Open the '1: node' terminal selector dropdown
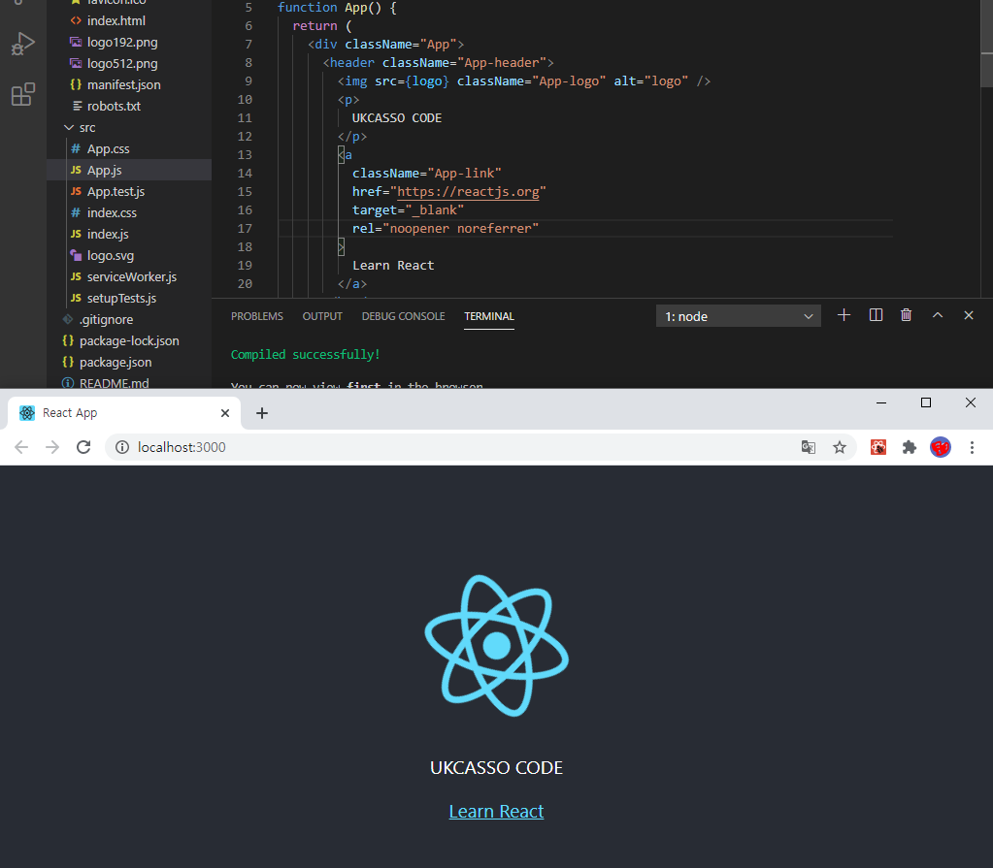The image size is (993, 868). 739,316
